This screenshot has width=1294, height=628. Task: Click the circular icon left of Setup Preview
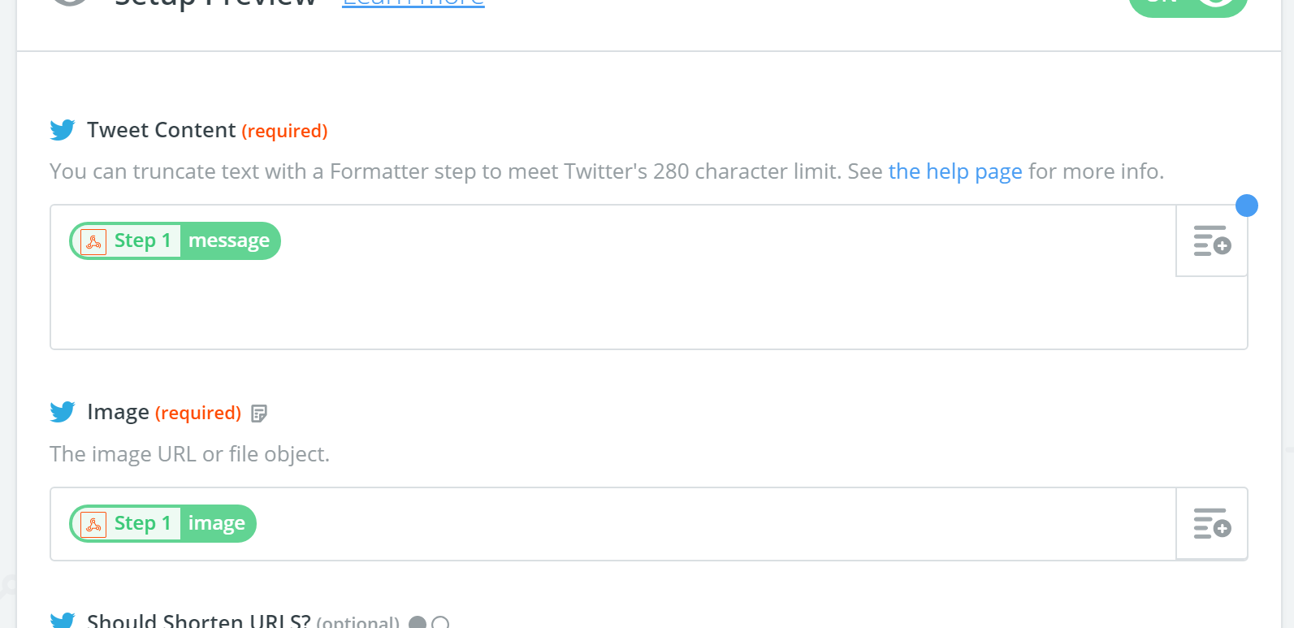[x=70, y=2]
